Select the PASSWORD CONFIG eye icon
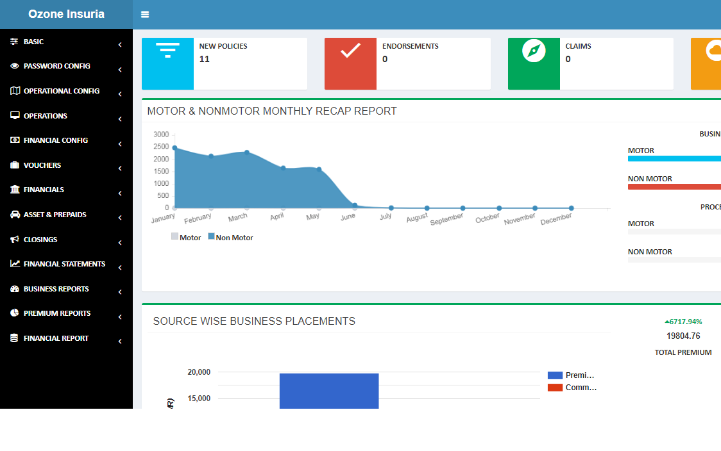Screen dimensions: 721x451 click(x=14, y=66)
